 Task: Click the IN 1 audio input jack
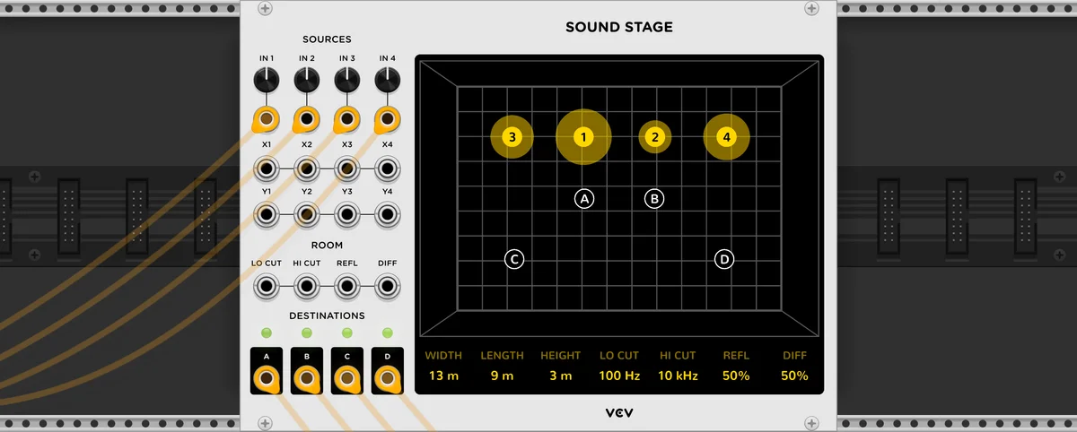click(267, 118)
